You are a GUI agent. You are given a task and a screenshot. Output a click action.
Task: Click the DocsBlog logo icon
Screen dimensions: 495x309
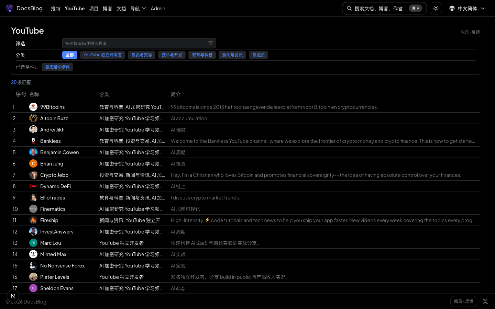pyautogui.click(x=10, y=8)
